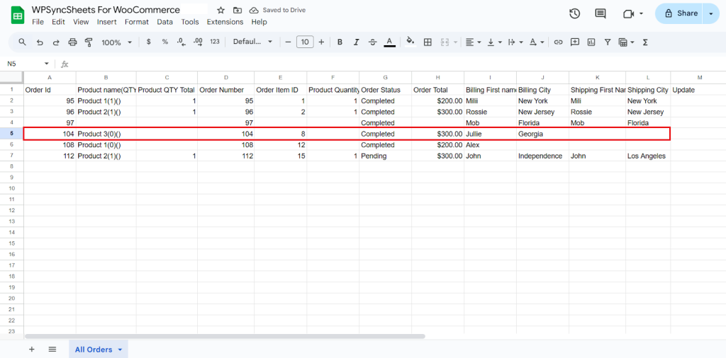The width and height of the screenshot is (726, 358).
Task: Print the spreadsheet
Action: 73,42
